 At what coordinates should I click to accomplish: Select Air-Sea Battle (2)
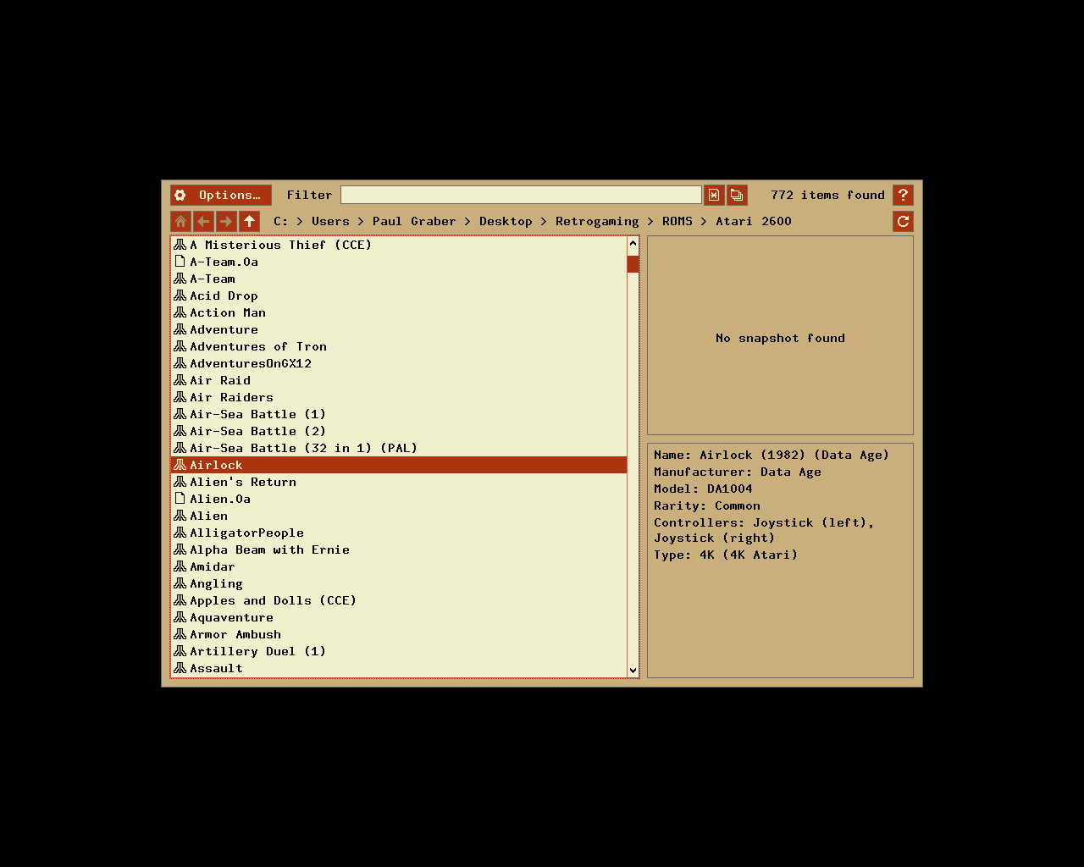(x=399, y=431)
